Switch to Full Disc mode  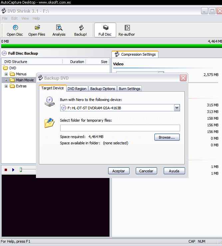coord(105,30)
